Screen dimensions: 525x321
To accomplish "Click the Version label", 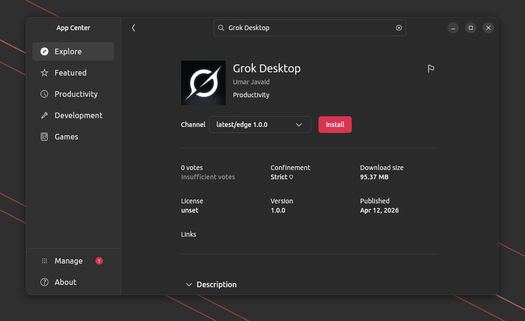I will click(x=282, y=201).
